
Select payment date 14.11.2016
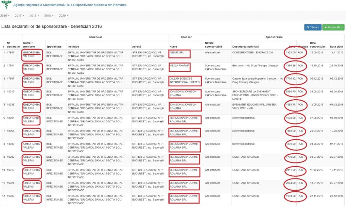coord(337,53)
